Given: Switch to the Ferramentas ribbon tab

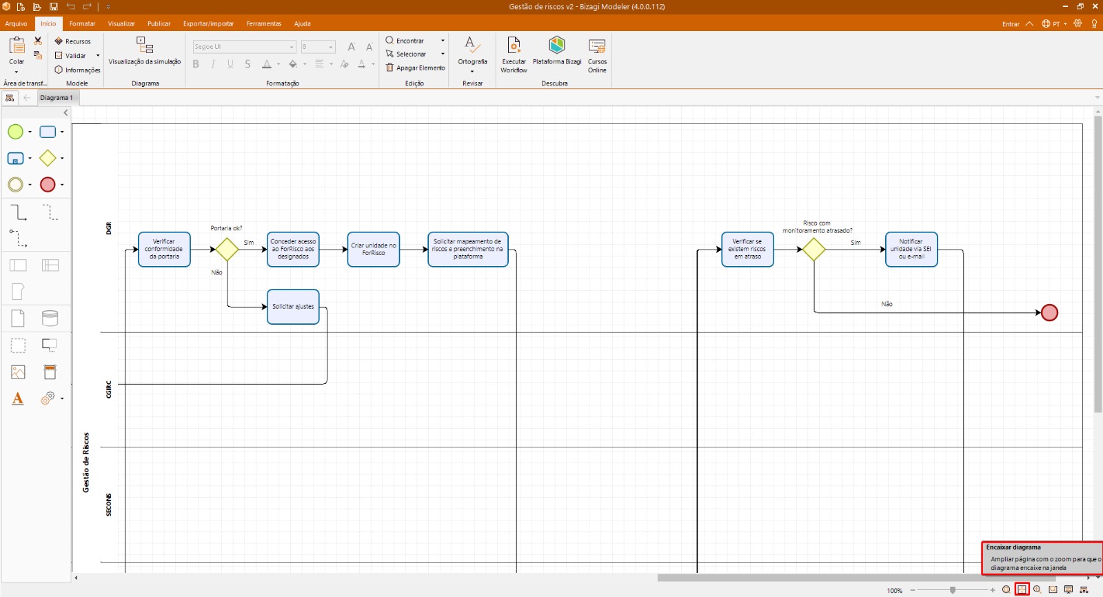Looking at the screenshot, I should click(x=264, y=23).
